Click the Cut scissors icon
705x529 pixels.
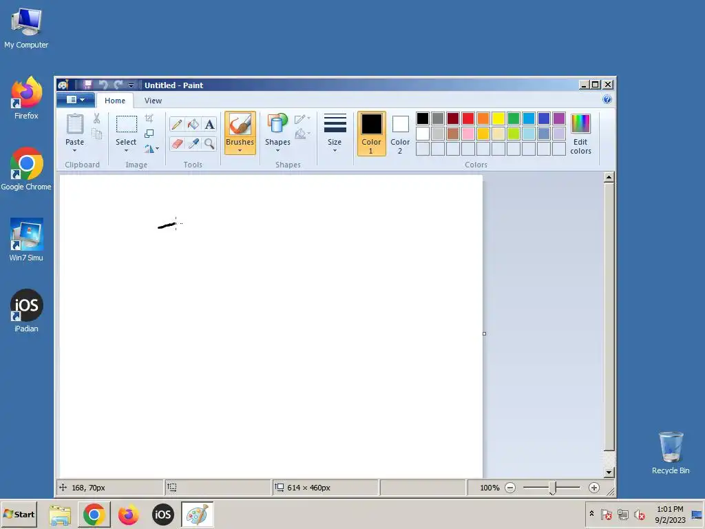(x=96, y=118)
